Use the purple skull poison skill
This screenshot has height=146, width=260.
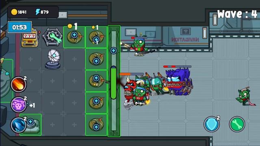[19, 105]
